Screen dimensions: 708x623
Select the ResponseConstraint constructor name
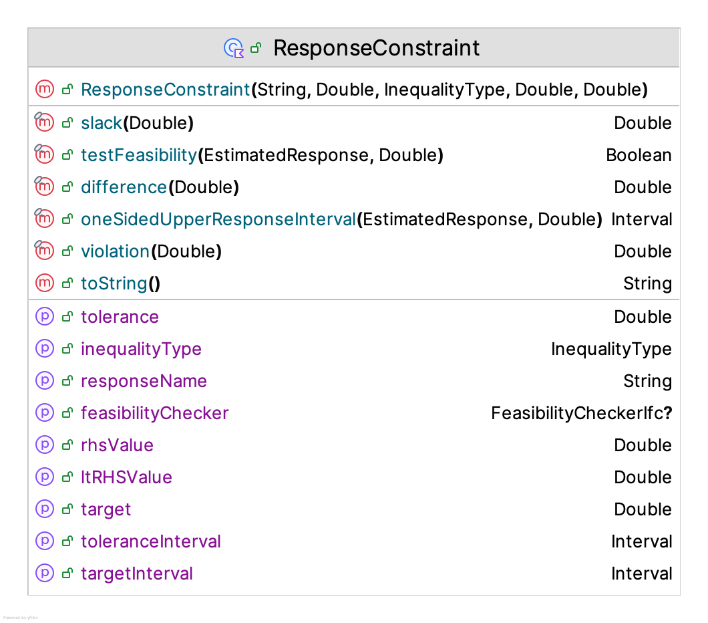click(165, 90)
